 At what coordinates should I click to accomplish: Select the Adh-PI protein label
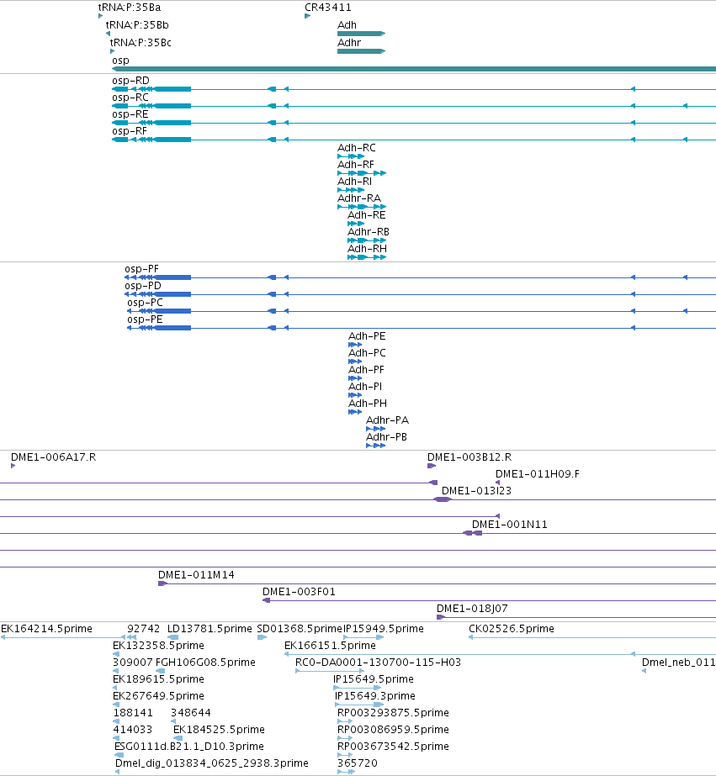coord(365,387)
